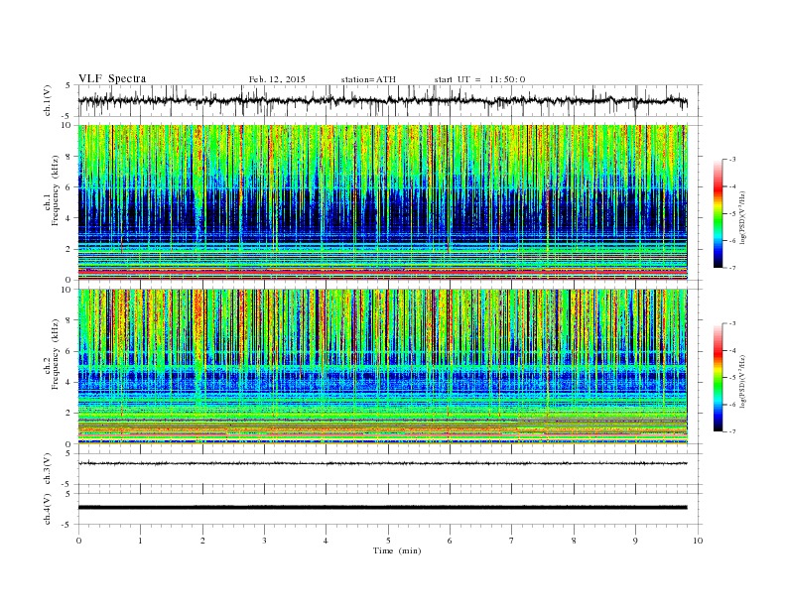Click the ch.2 spectrogram color scale bar
Viewport: 786px width, 607px height.
(718, 377)
